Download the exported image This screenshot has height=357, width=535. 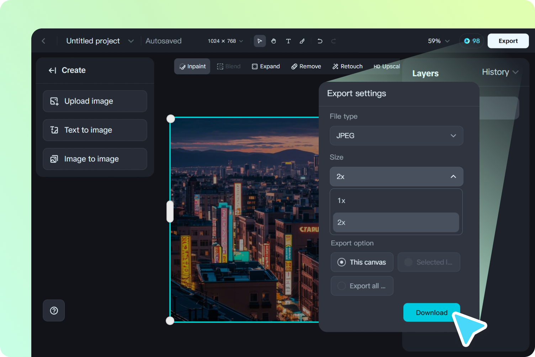coord(431,313)
